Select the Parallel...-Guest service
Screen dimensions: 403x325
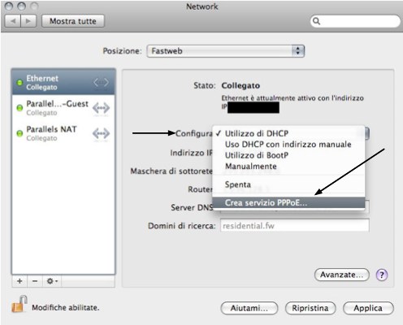(x=63, y=108)
